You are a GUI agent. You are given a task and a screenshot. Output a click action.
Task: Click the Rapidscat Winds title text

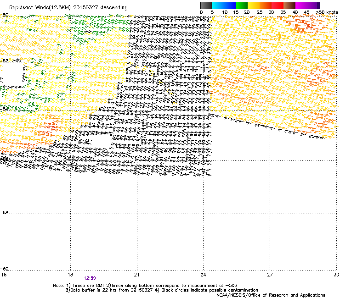[68, 7]
